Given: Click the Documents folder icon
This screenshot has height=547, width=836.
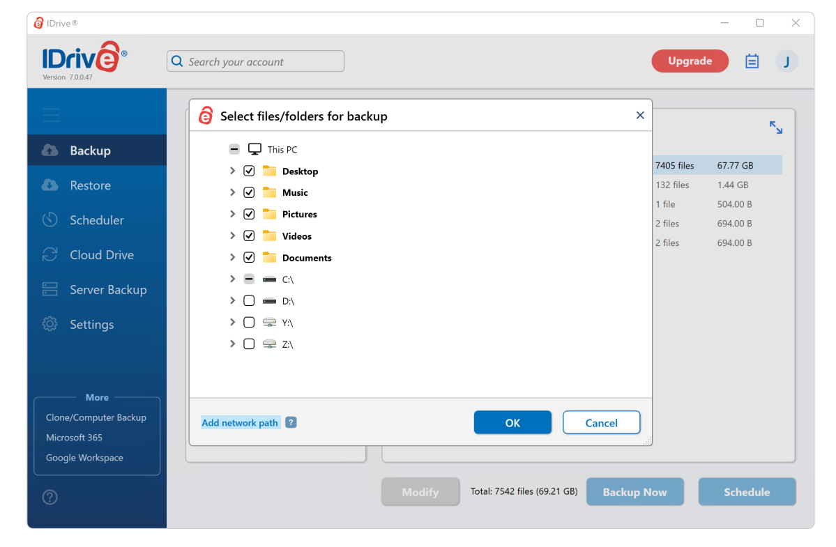Looking at the screenshot, I should 270,257.
